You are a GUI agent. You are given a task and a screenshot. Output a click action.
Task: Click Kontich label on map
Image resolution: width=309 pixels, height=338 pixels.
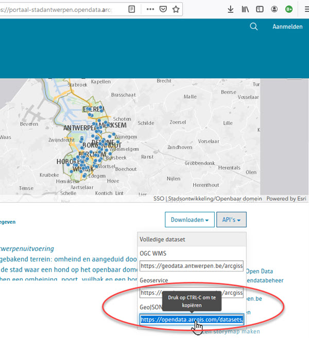coord(104,193)
